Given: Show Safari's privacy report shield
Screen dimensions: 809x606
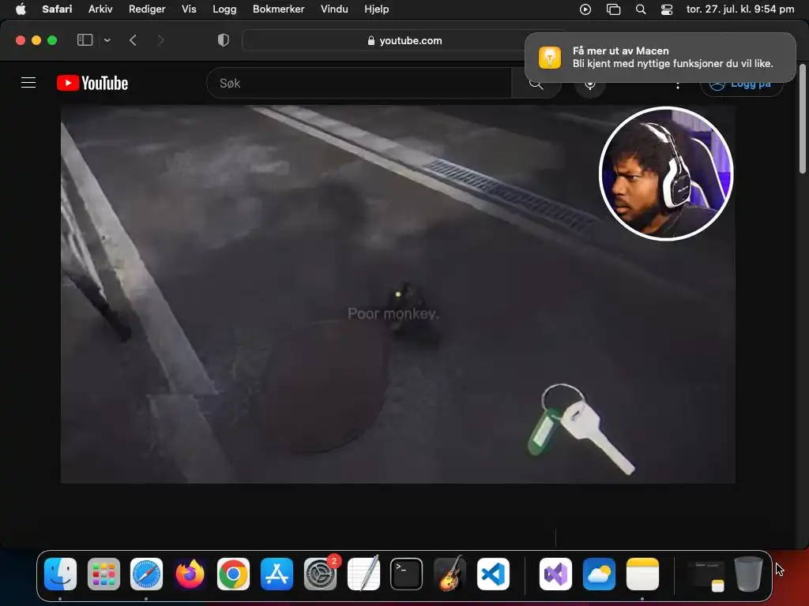Looking at the screenshot, I should coord(224,40).
